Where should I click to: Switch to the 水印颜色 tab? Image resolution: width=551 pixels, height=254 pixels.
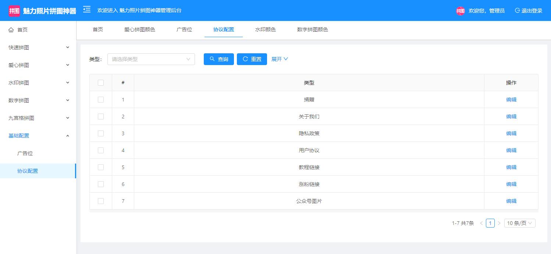click(x=266, y=29)
